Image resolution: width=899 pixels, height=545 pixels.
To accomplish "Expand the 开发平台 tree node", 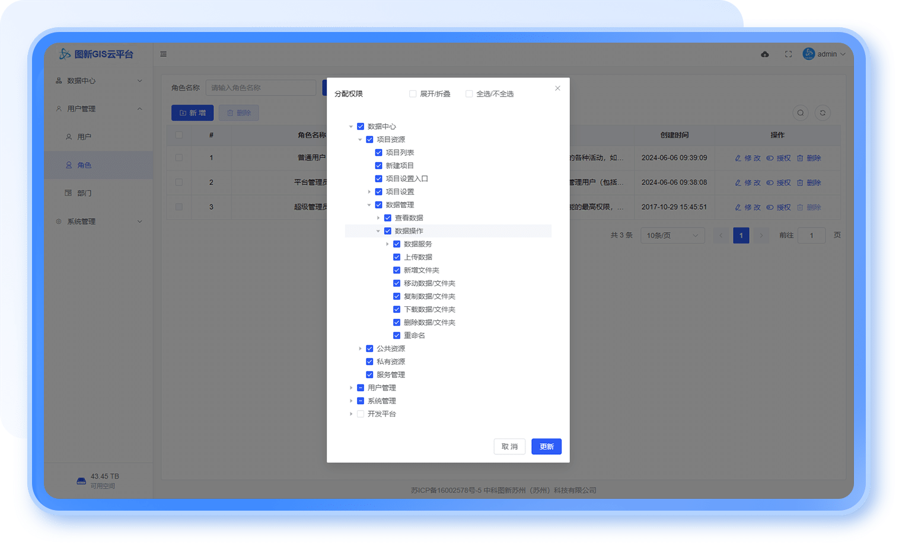I will coord(351,414).
